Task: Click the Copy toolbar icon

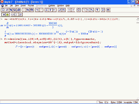Action: click(28, 10)
